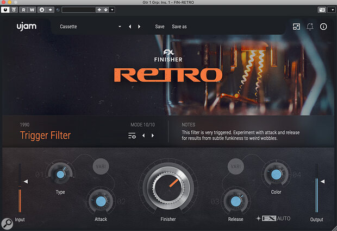Click the Attack knob
The width and height of the screenshot is (337, 231).
click(101, 201)
